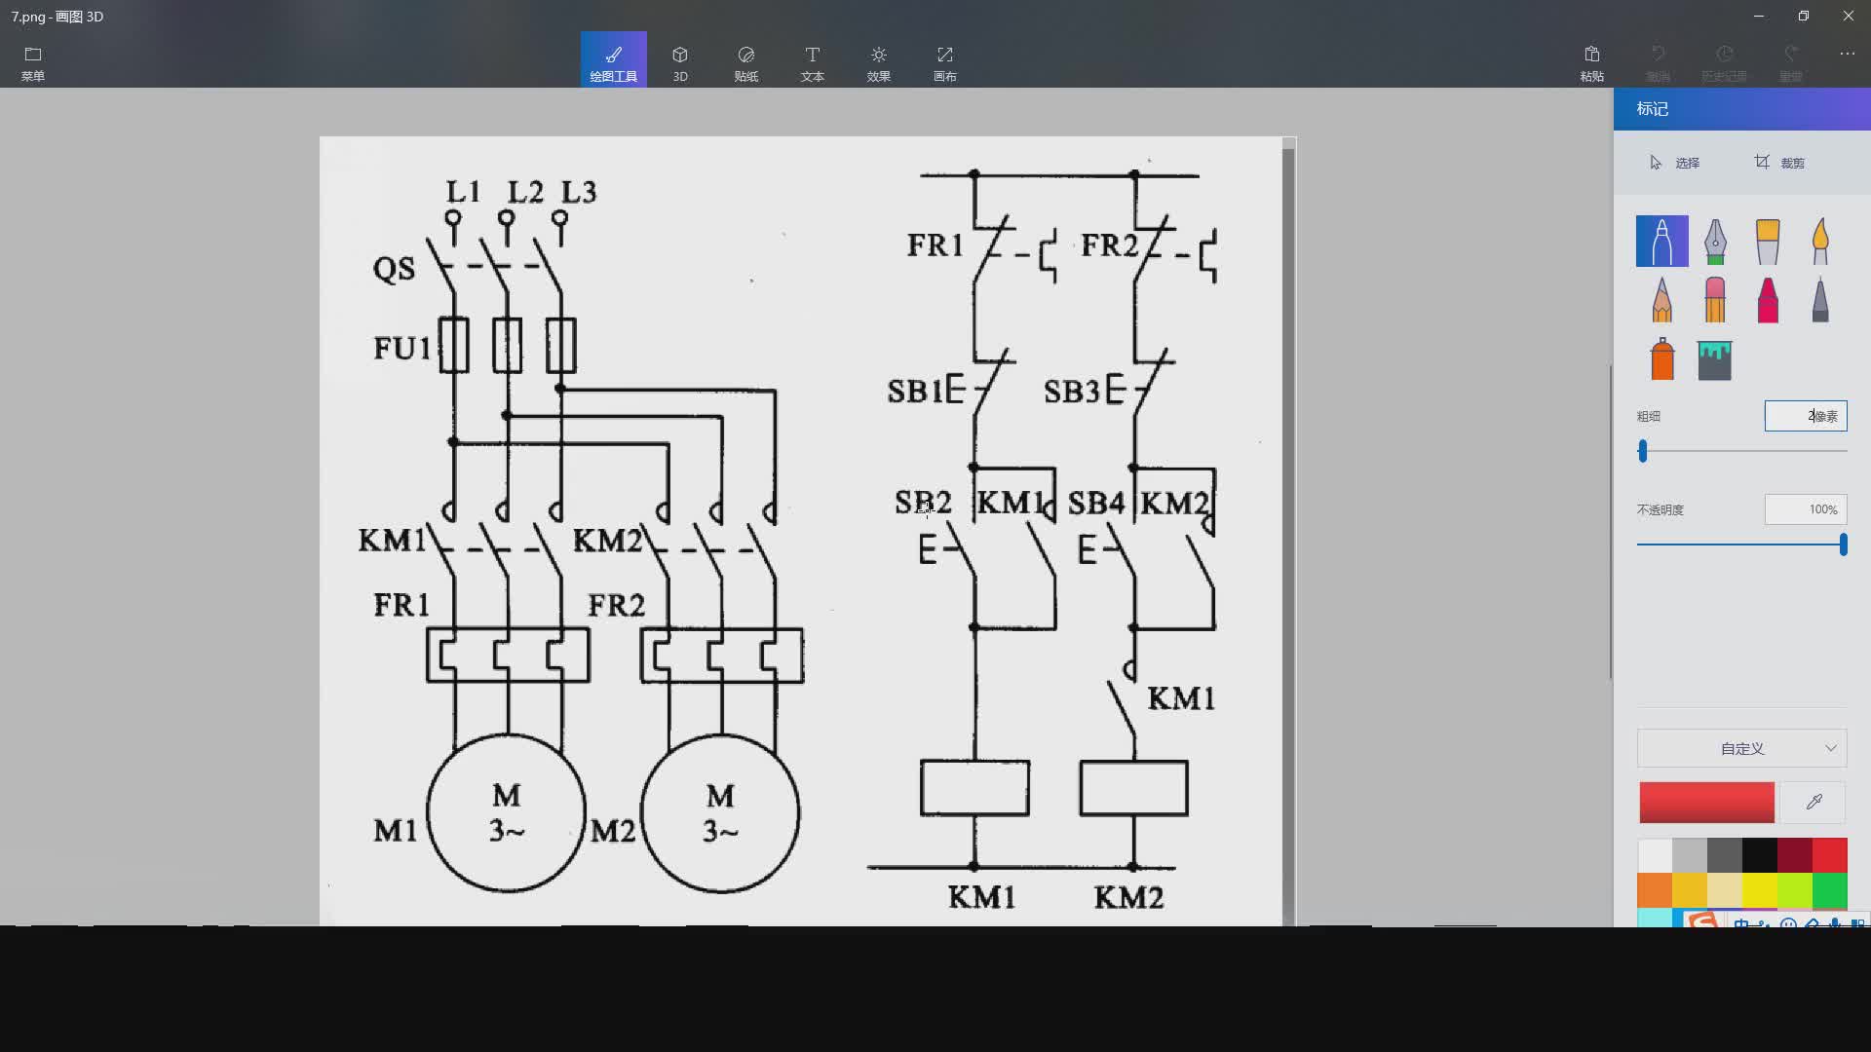Choose the 裁剪 crop tool
Screen dimensions: 1871x1052
[x=1780, y=163]
